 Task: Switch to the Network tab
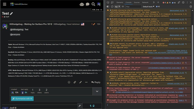(x=145, y=3)
